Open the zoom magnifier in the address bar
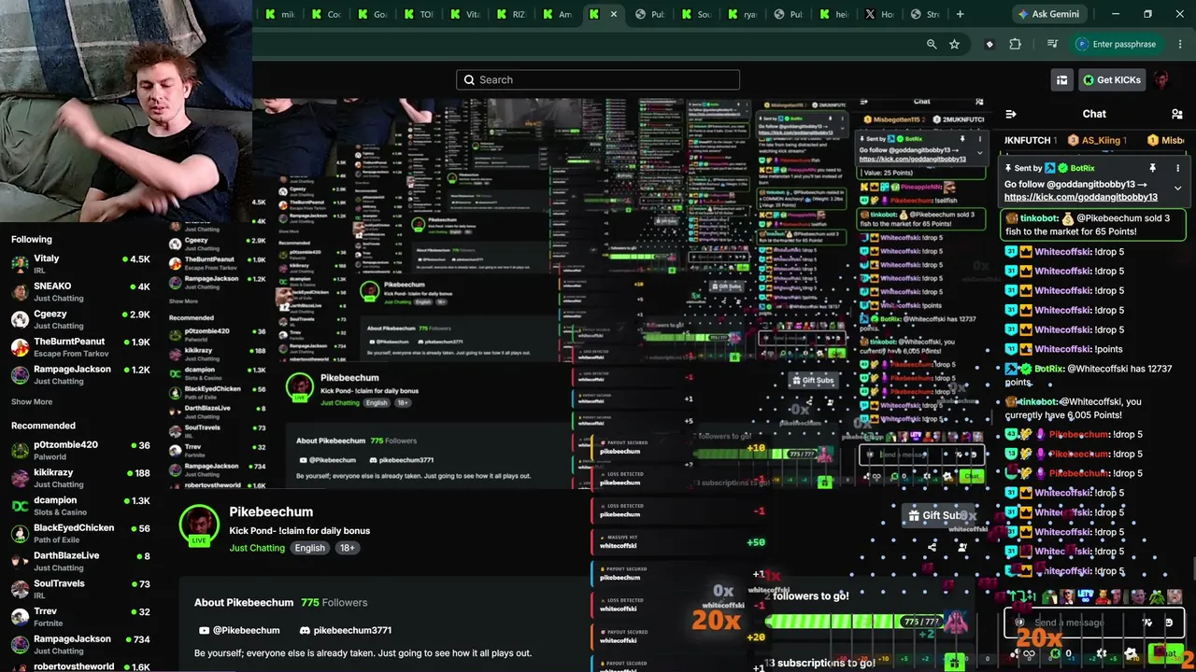This screenshot has width=1196, height=672. pos(932,44)
